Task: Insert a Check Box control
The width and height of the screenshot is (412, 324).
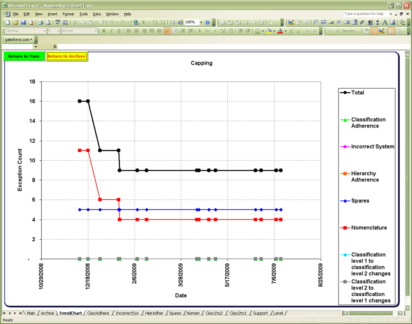Action: tap(316, 22)
